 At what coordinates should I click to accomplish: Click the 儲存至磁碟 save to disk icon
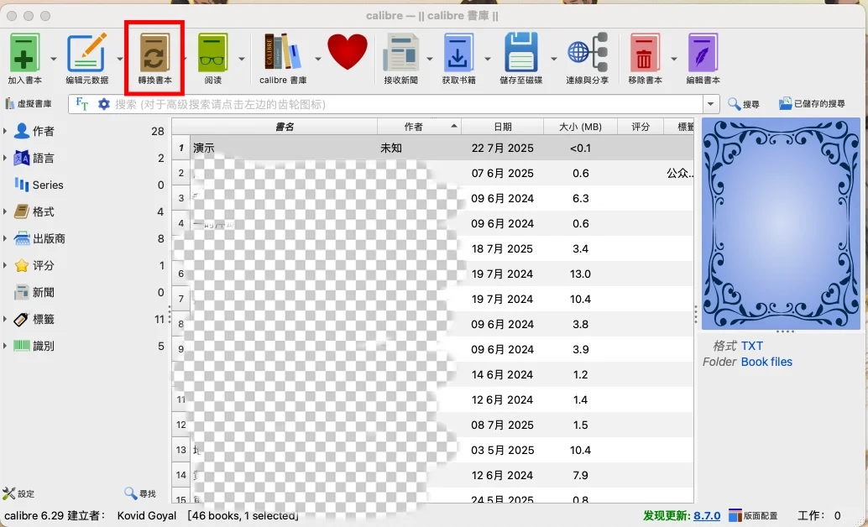521,52
